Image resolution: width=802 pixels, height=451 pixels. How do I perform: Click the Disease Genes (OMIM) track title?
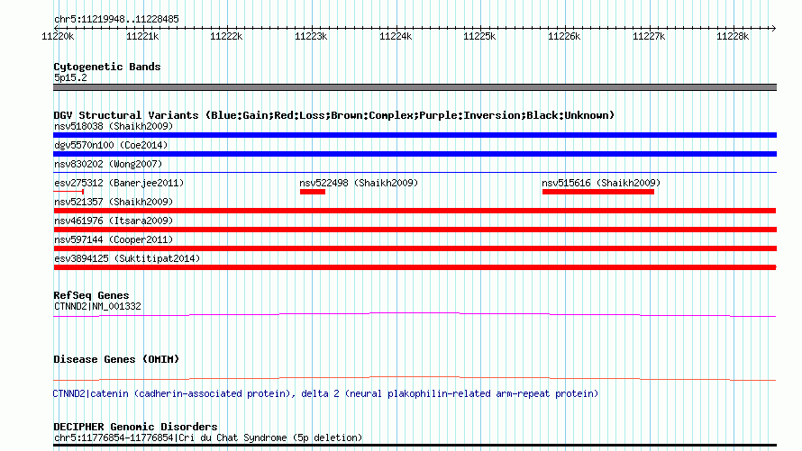(116, 359)
